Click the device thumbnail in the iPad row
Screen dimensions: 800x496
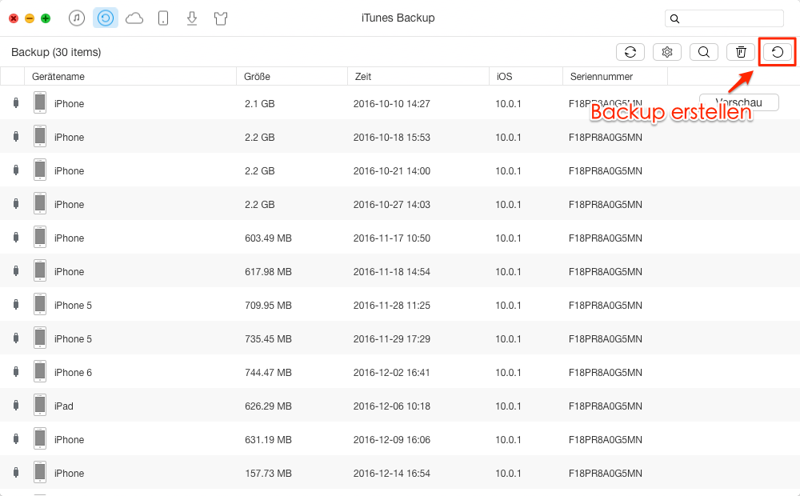point(40,405)
